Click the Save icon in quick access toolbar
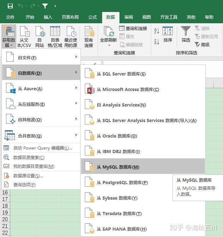This screenshot has width=223, height=237. [x=10, y=6]
